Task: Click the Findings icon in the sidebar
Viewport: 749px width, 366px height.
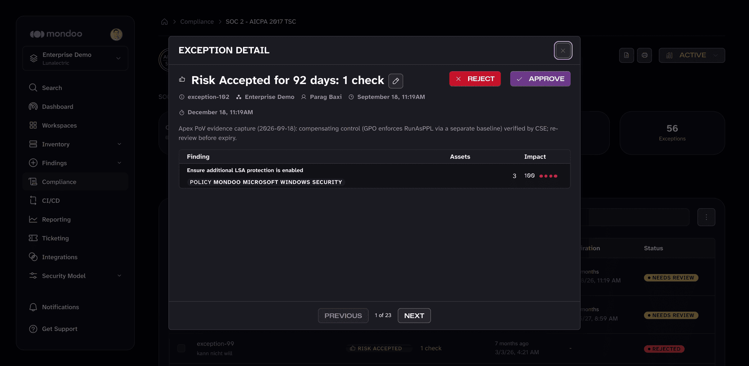Action: 33,163
